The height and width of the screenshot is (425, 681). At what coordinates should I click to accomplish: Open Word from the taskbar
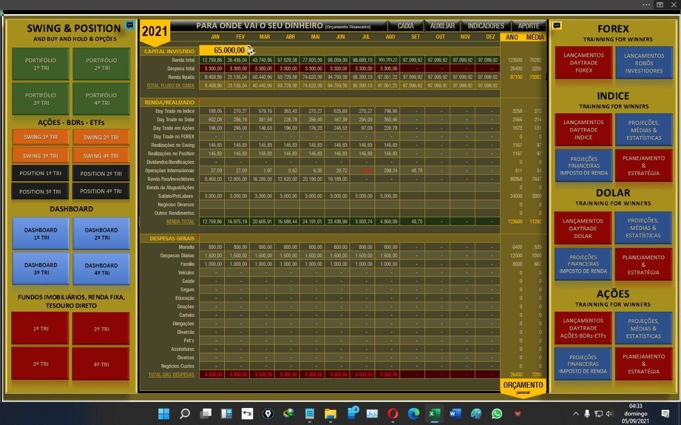[x=455, y=414]
